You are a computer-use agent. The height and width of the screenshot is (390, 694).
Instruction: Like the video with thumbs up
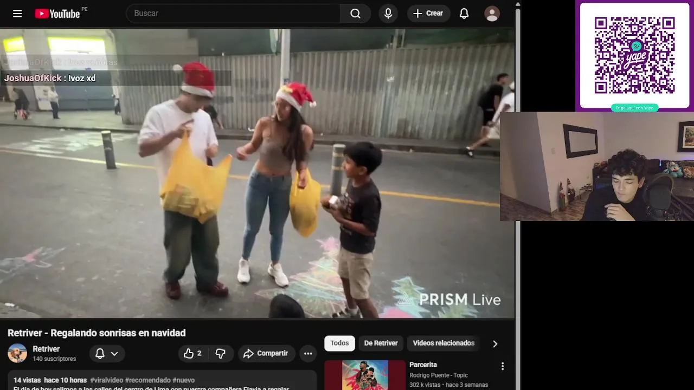coord(193,354)
